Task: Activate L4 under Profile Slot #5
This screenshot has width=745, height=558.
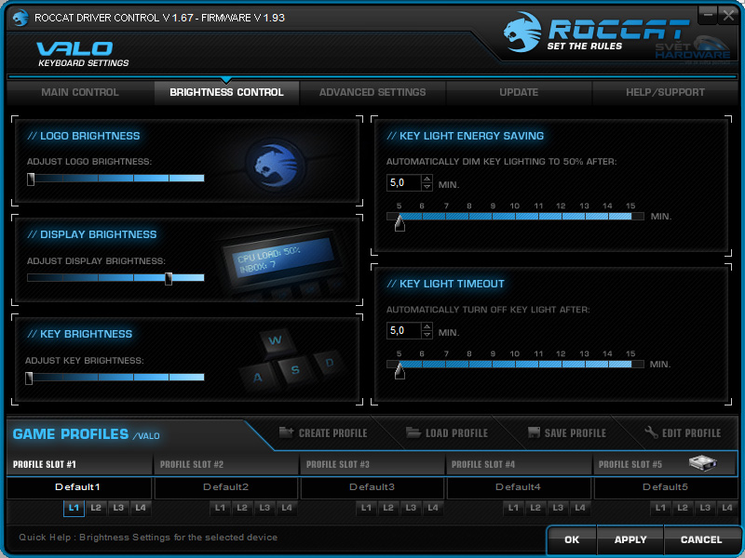Action: point(726,508)
